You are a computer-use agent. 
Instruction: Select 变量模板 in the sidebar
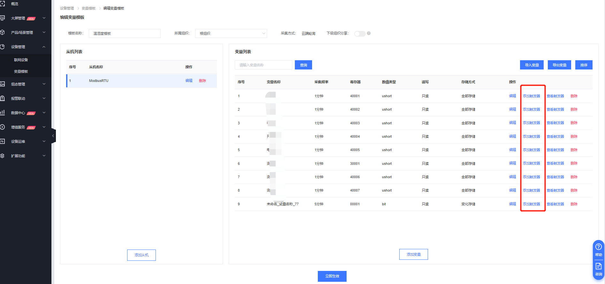(x=21, y=71)
